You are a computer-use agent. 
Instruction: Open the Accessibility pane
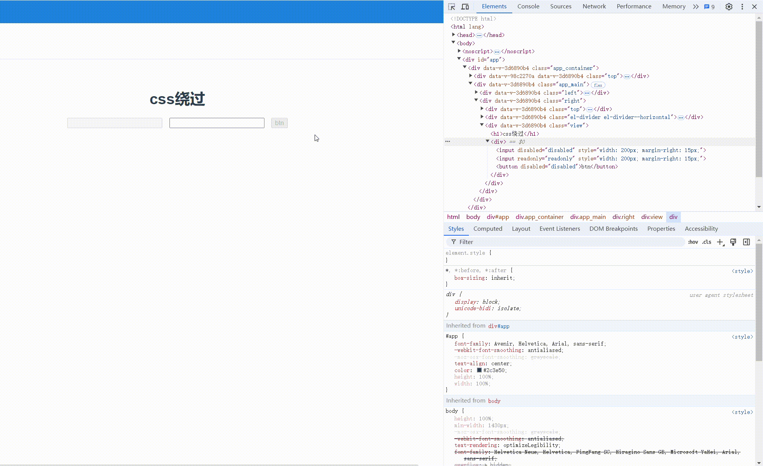click(x=701, y=229)
